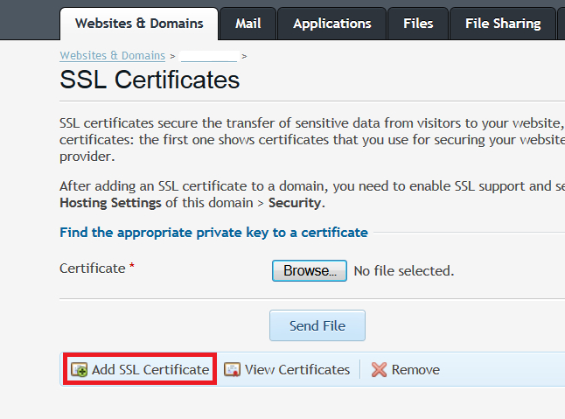This screenshot has width=565, height=419.
Task: Click the red X Remove icon
Action: [x=379, y=370]
